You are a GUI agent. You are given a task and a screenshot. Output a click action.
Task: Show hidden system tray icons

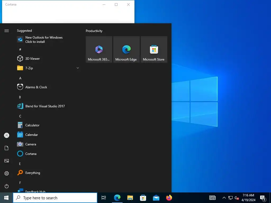(224, 198)
